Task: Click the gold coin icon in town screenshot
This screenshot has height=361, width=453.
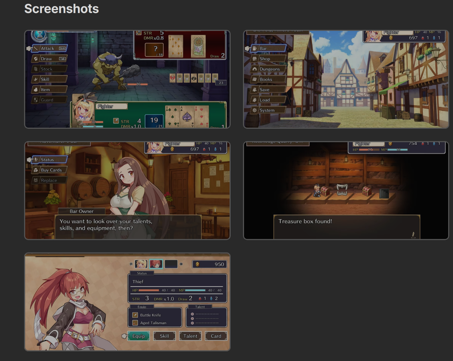Action: pos(391,38)
